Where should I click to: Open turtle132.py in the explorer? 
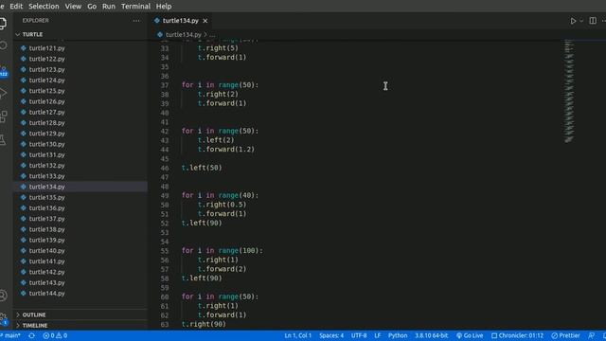pyautogui.click(x=80, y=166)
